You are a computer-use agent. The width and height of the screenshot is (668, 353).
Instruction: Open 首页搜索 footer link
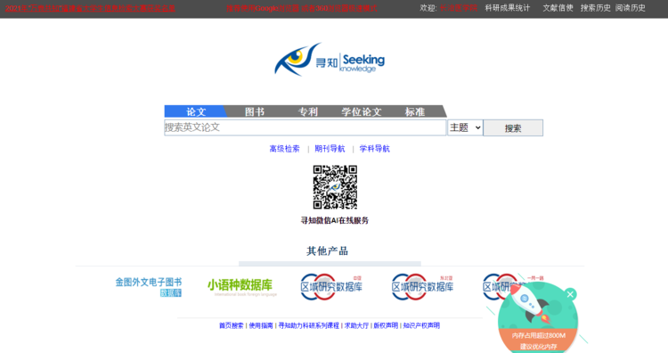(232, 325)
